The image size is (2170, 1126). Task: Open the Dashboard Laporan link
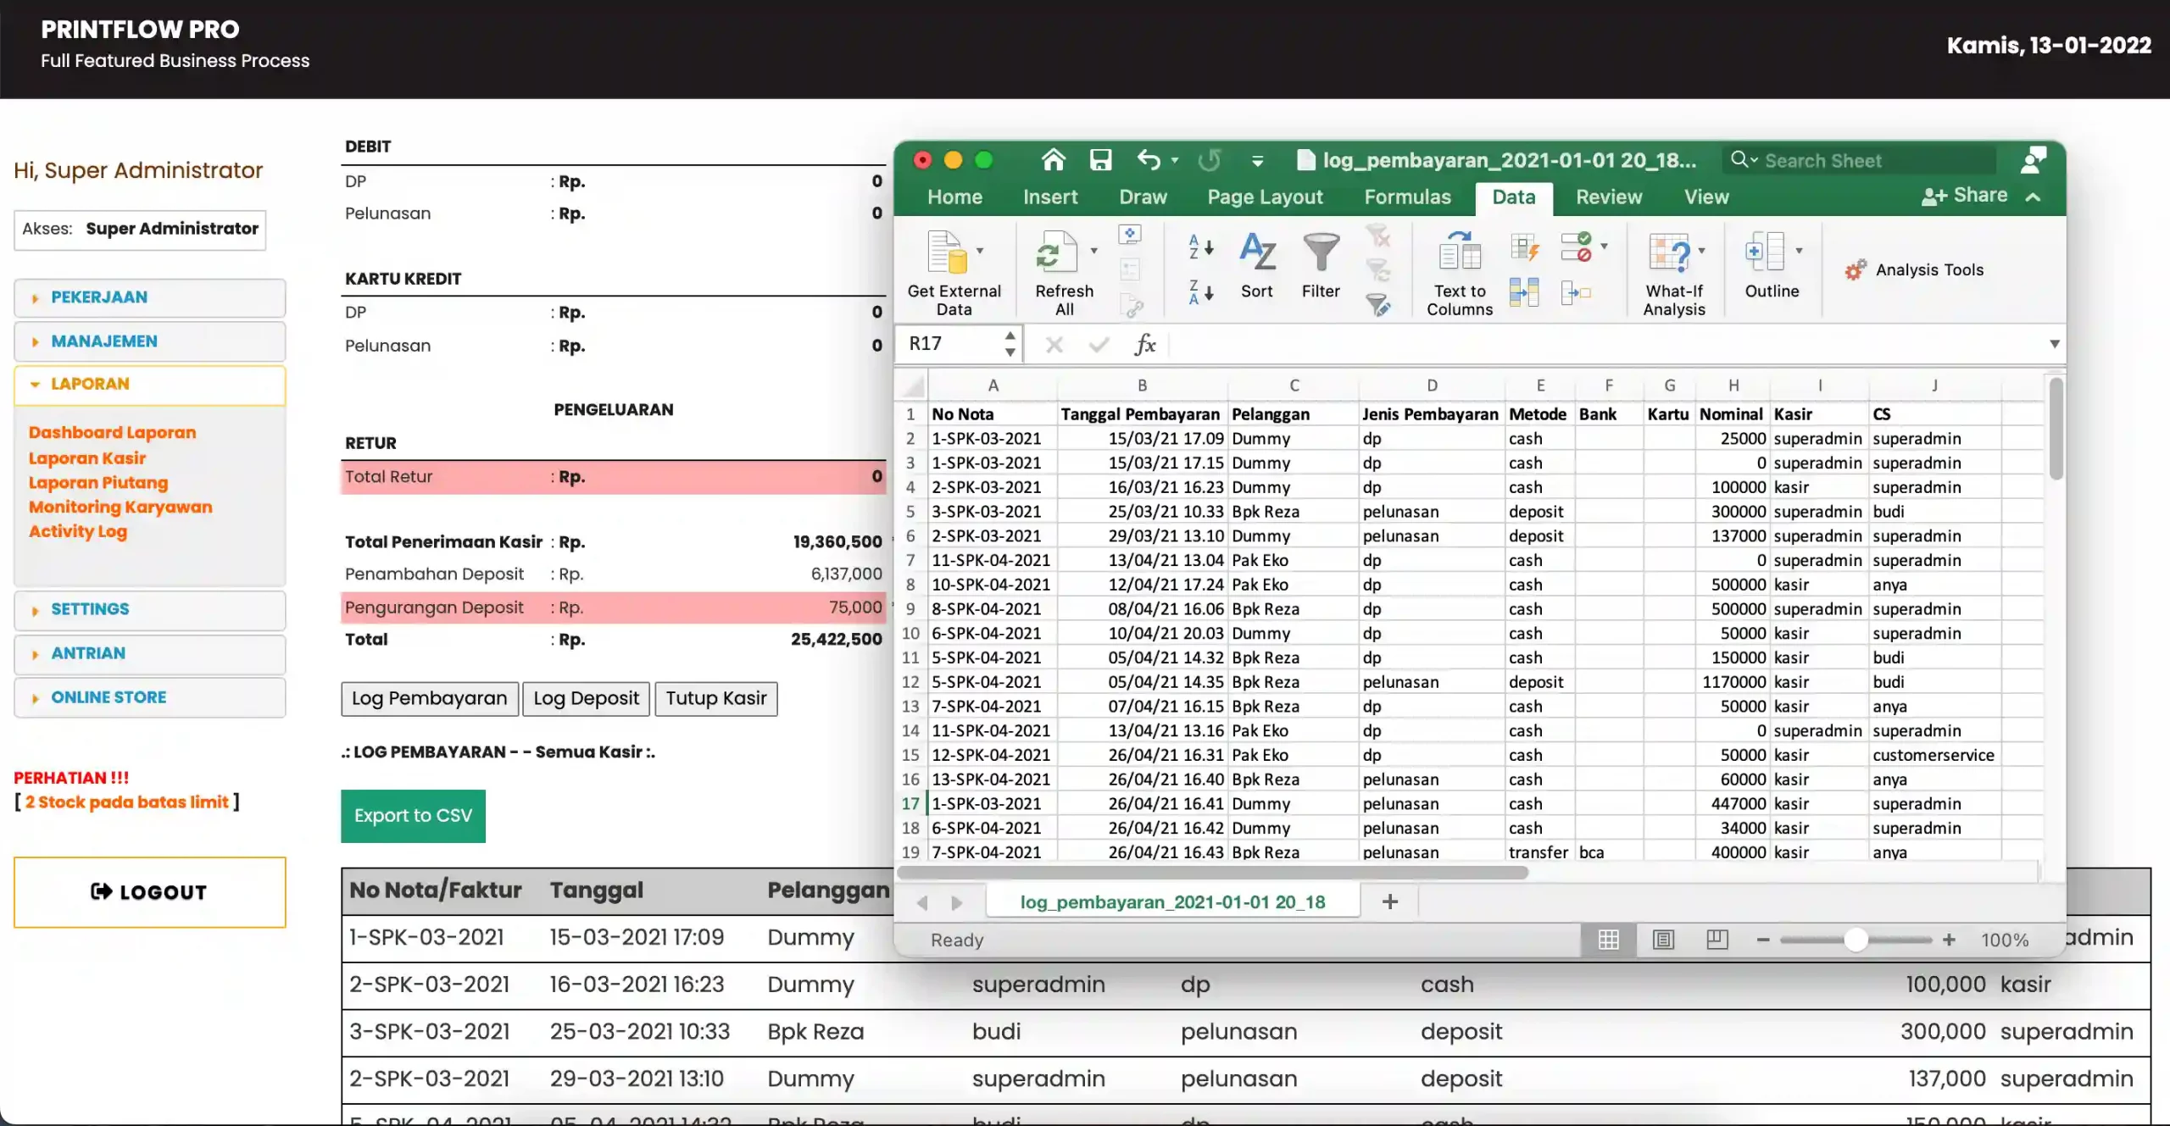point(112,432)
